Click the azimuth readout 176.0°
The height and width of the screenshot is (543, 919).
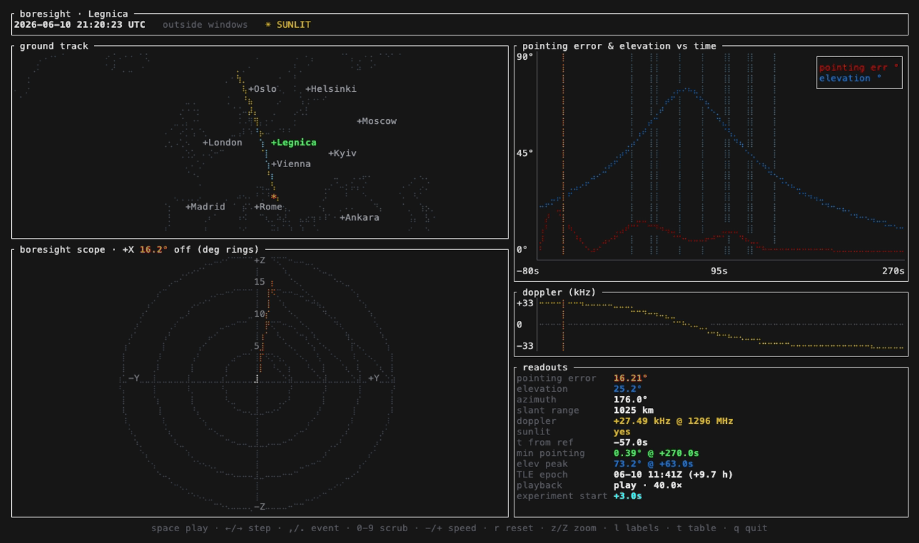(630, 400)
